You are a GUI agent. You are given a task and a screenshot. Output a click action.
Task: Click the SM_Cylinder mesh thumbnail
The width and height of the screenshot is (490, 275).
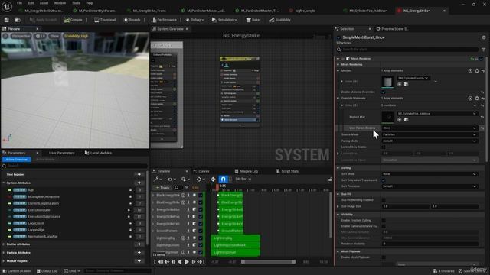pos(387,82)
